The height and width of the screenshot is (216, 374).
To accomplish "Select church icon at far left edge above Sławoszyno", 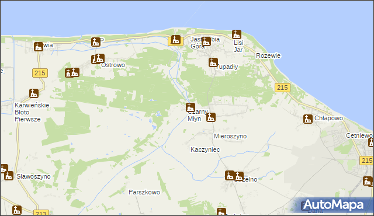I will (x=4, y=168).
